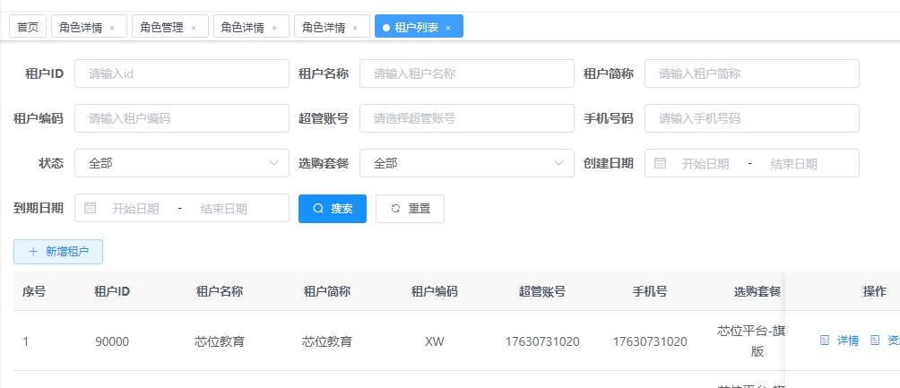
Task: Reset filters with the 重置 button
Action: tap(410, 208)
